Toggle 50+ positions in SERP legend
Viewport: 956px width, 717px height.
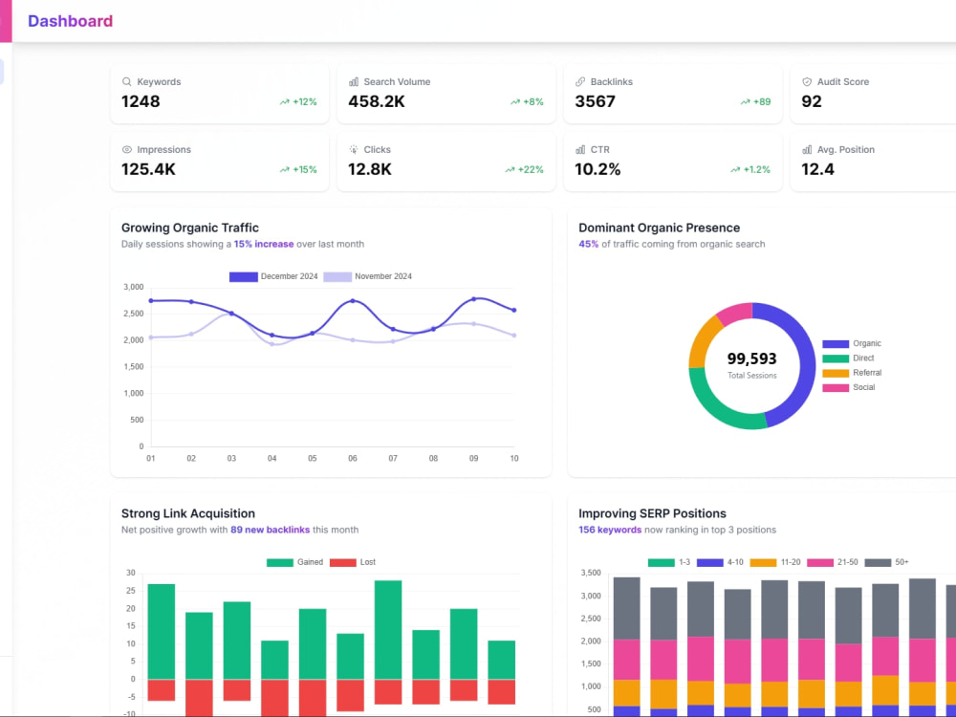887,562
